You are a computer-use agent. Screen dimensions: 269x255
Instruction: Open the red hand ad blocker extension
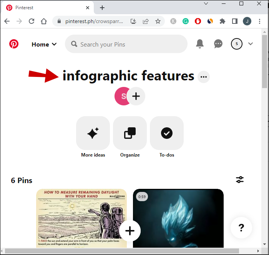click(x=198, y=21)
